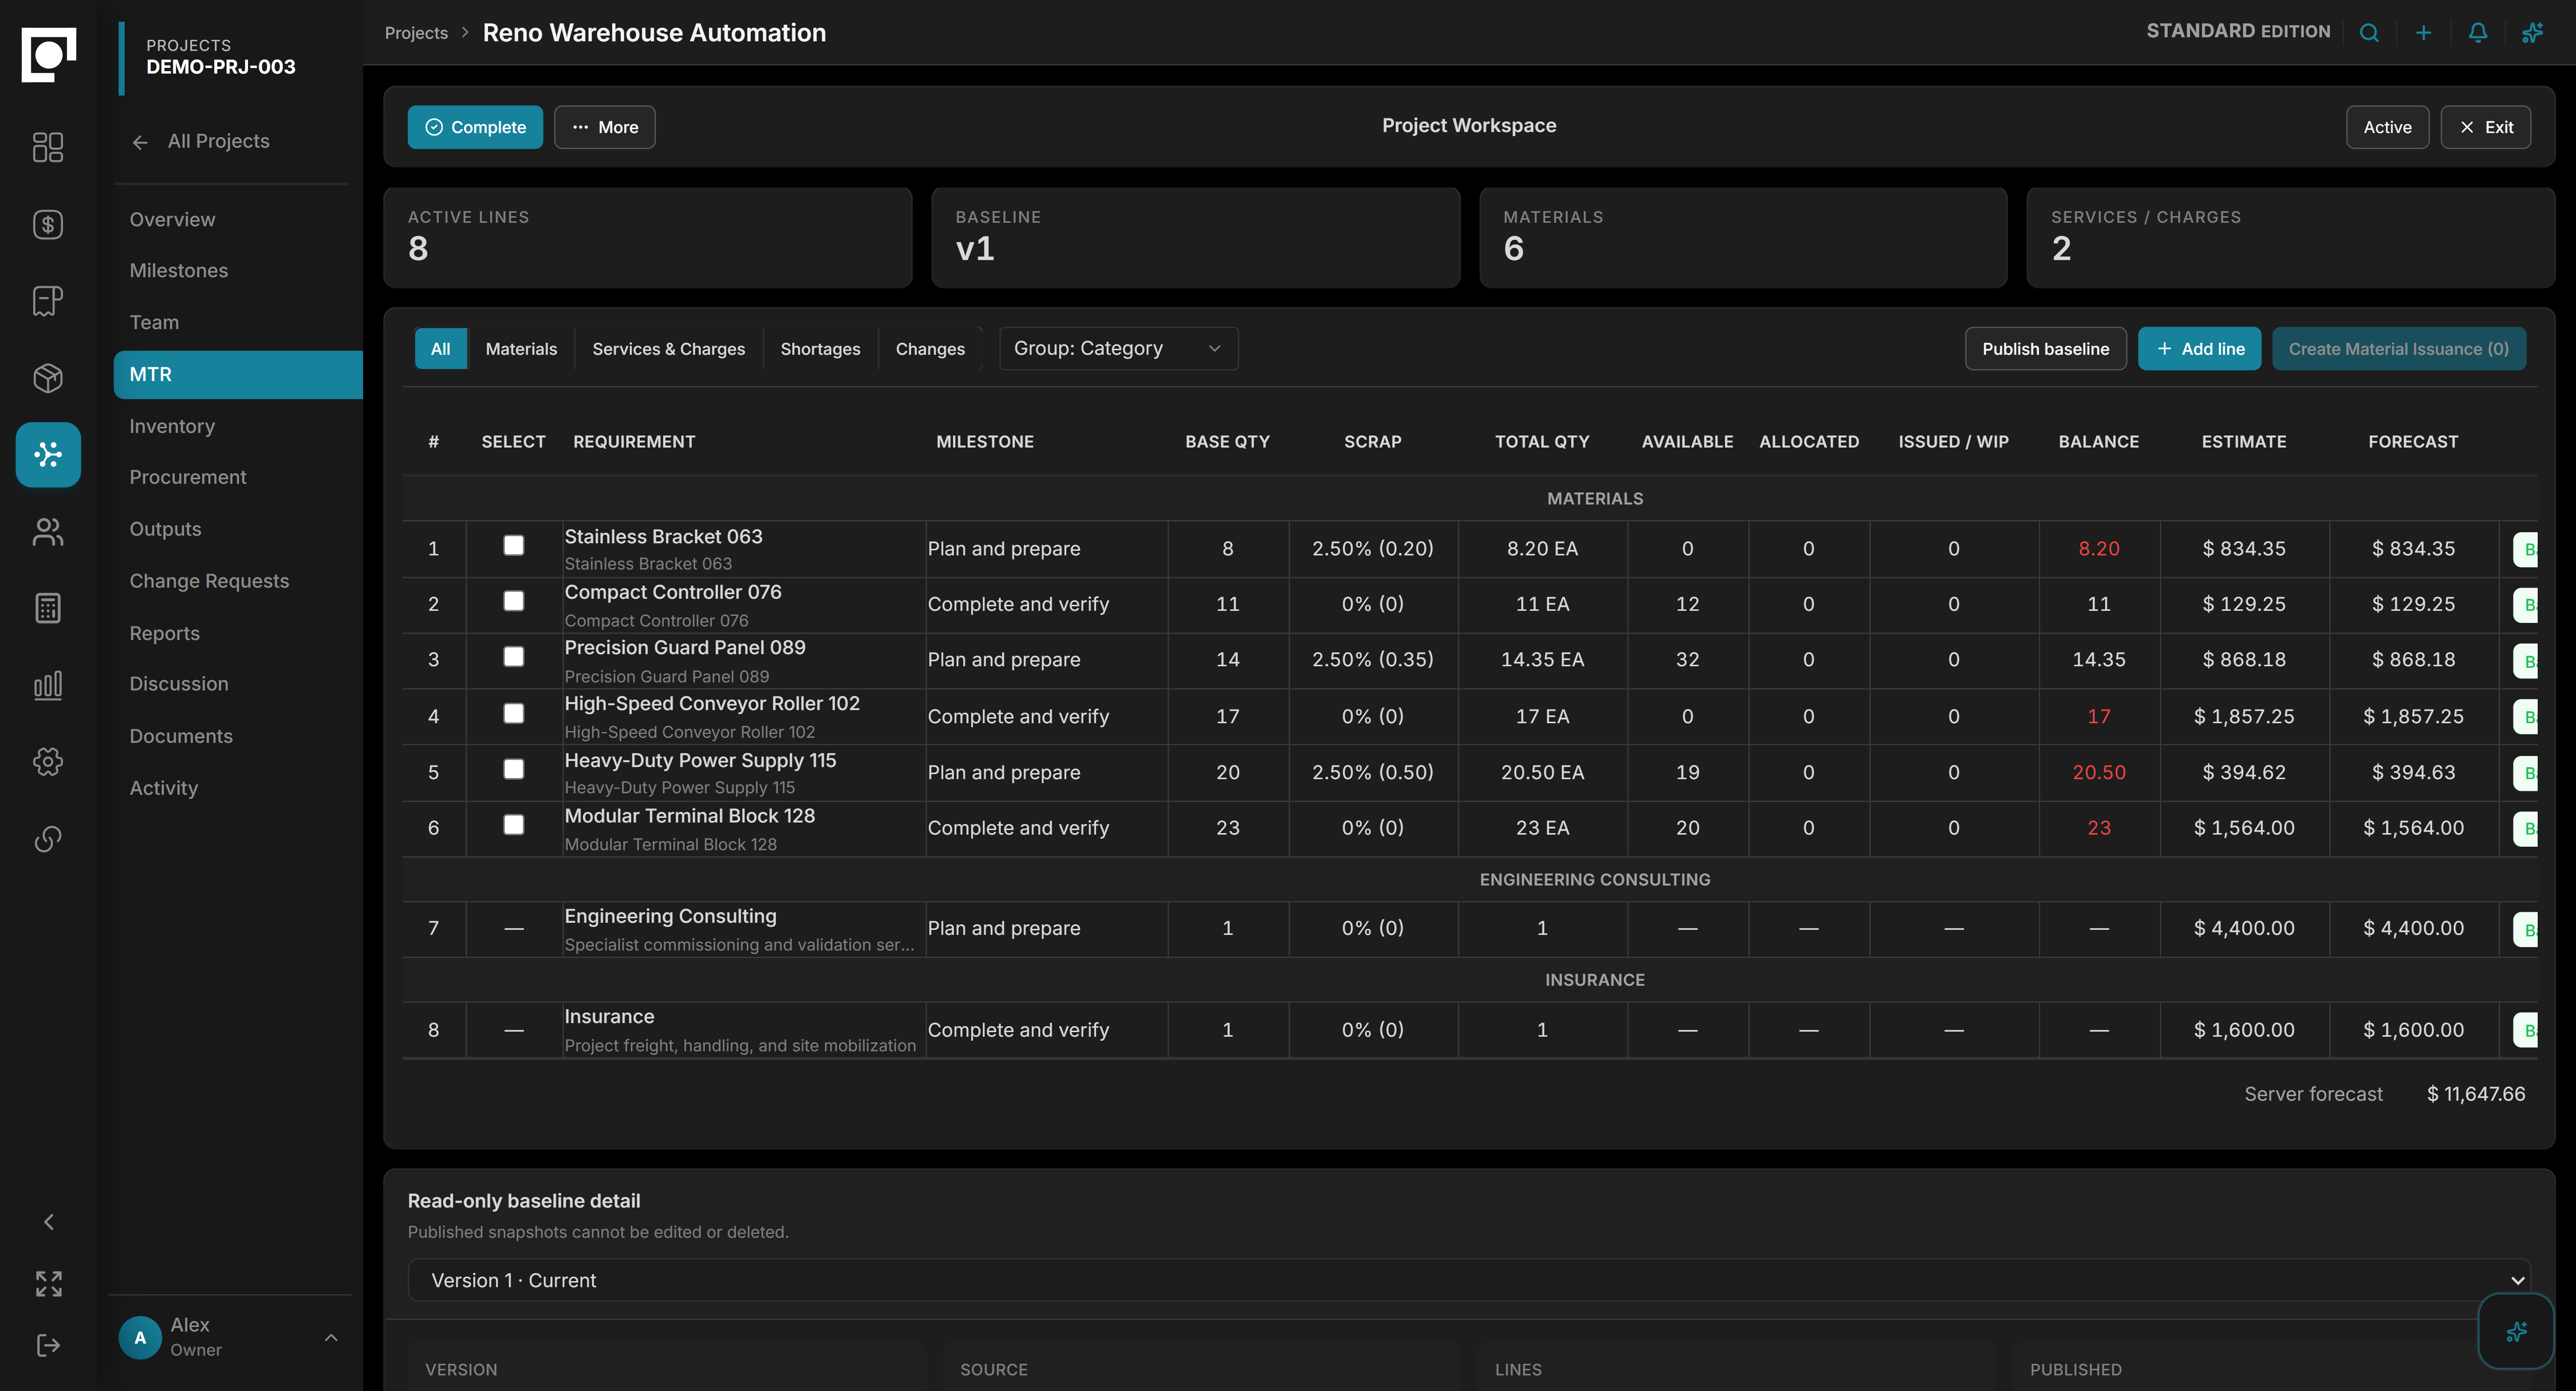Viewport: 2576px width, 1391px height.
Task: Click the green badge on Insurance row
Action: pyautogui.click(x=2526, y=1030)
